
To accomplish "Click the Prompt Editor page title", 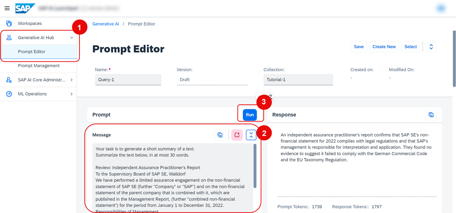I will coord(128,49).
